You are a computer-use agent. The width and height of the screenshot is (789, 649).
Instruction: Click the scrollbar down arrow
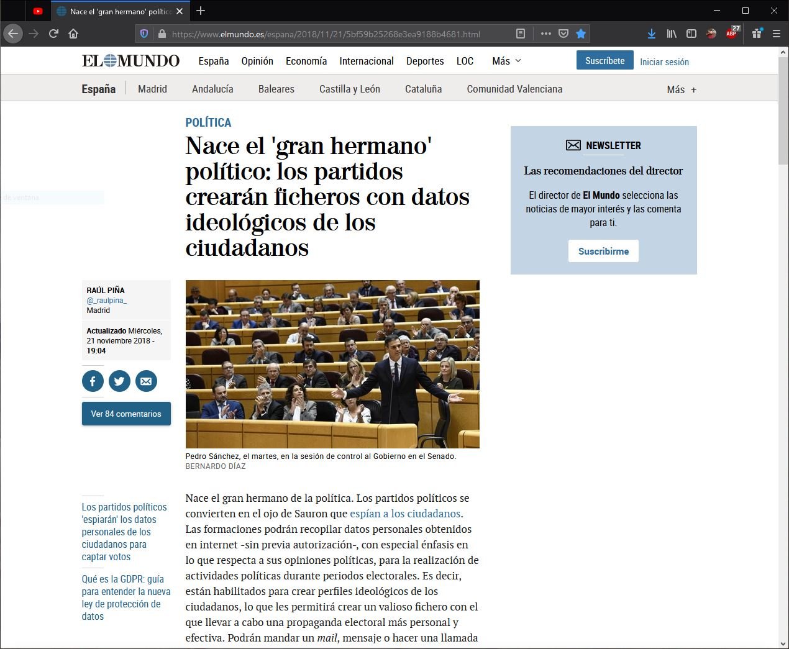point(783,643)
